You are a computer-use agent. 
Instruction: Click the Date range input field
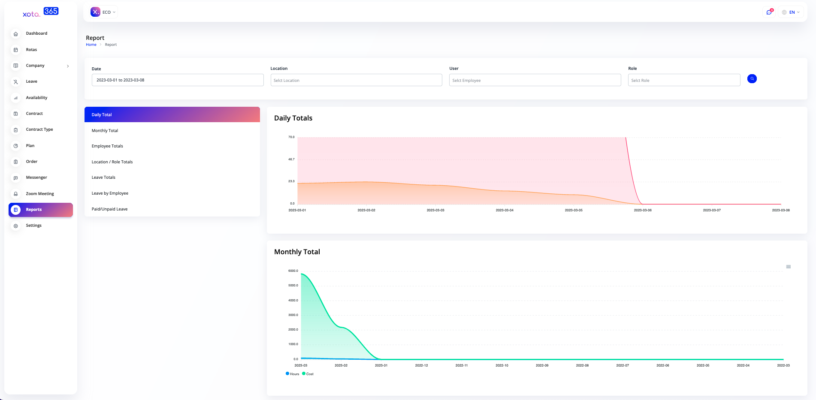(178, 80)
